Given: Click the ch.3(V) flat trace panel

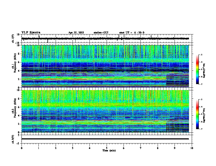Looking at the screenshot, I should [x=107, y=139].
